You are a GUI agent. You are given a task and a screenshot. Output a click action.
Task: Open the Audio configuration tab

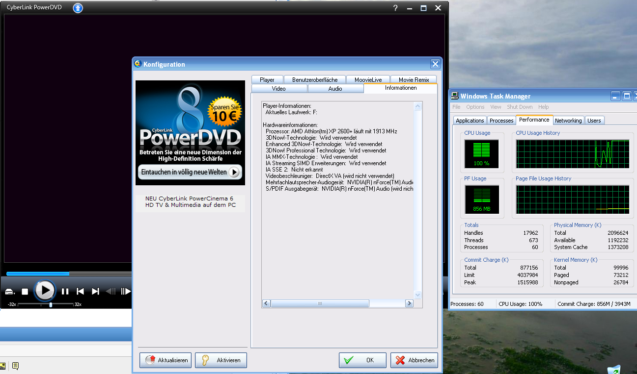[x=335, y=88]
